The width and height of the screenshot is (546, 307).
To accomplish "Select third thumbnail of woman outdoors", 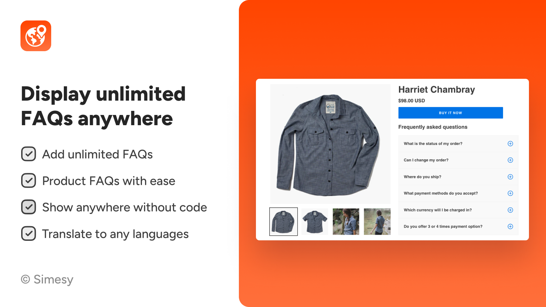I will tap(346, 222).
